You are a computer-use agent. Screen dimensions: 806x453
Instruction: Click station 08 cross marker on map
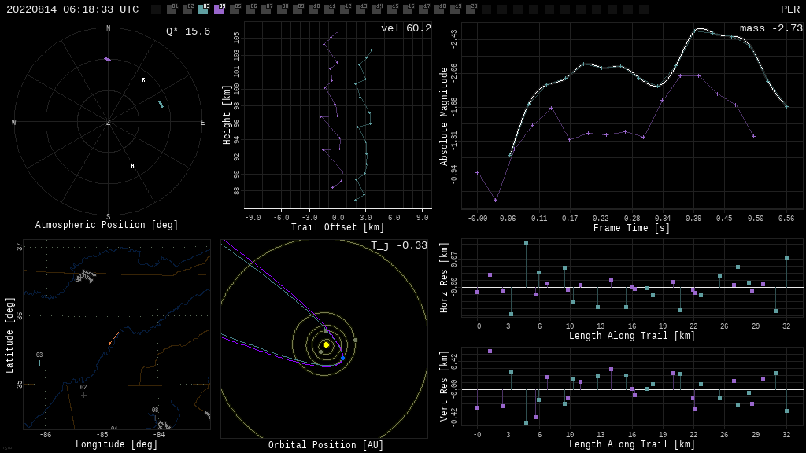click(155, 418)
